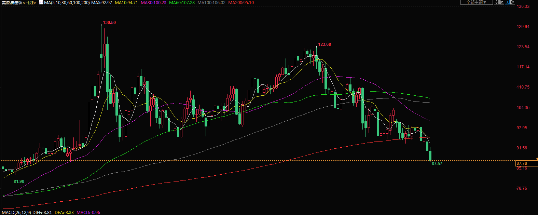Screen dimensions: 538x215
Task: Click the 123.68 peak price marker
Action: click(325, 44)
